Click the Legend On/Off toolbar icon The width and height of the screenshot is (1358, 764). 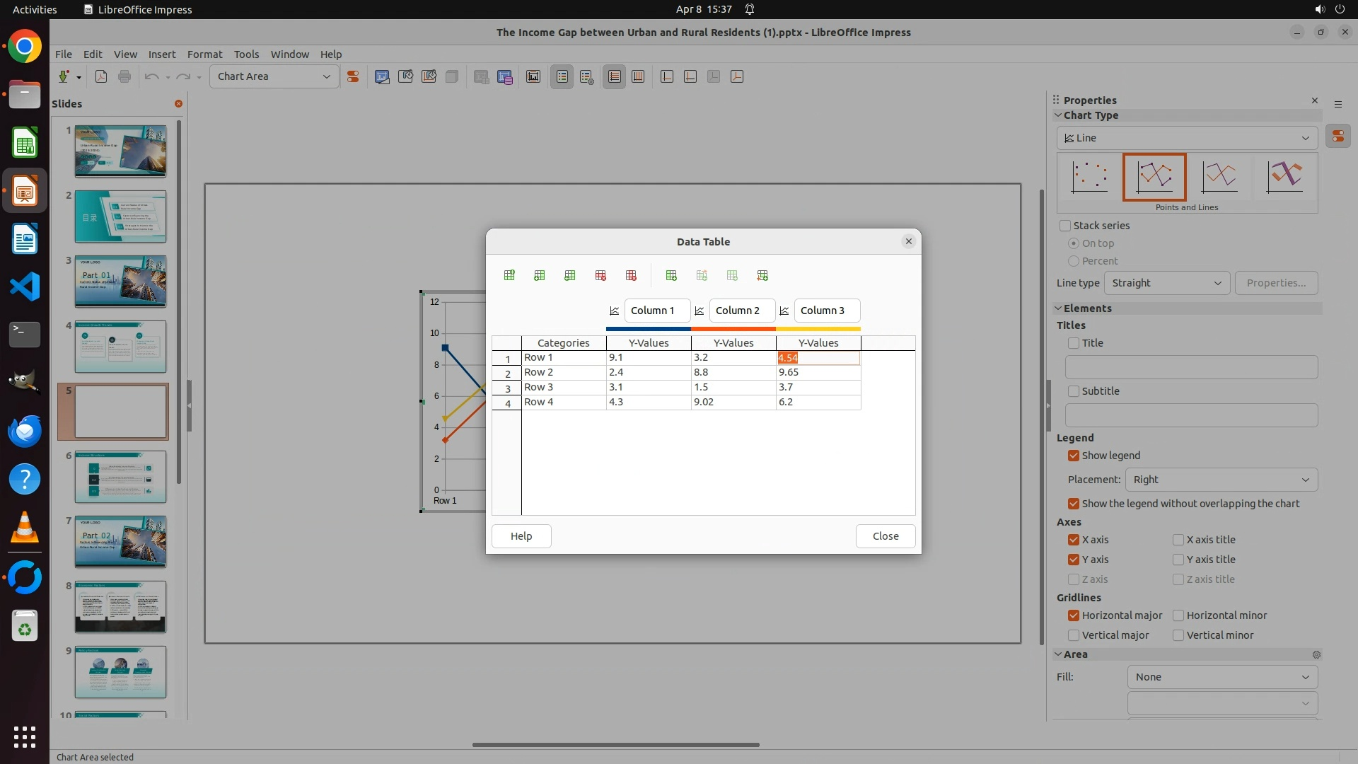(x=562, y=76)
